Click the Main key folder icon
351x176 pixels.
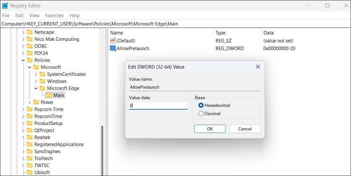49,95
